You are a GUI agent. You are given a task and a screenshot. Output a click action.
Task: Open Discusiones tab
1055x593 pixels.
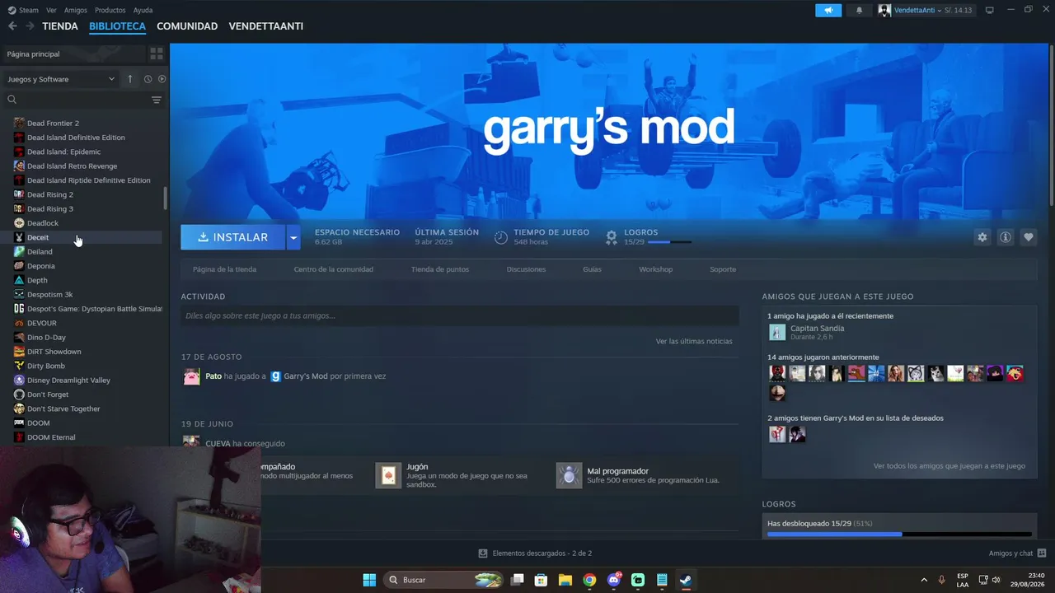pos(526,269)
